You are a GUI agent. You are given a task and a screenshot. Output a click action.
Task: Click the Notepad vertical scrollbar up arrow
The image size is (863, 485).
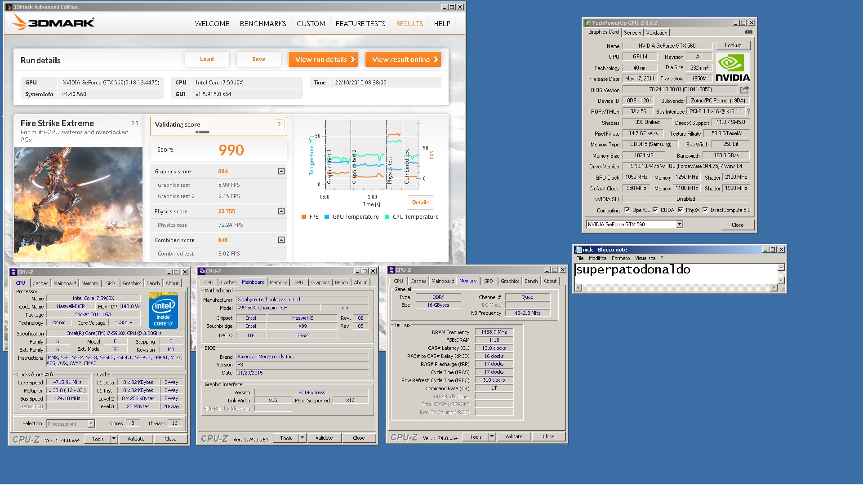pos(781,267)
